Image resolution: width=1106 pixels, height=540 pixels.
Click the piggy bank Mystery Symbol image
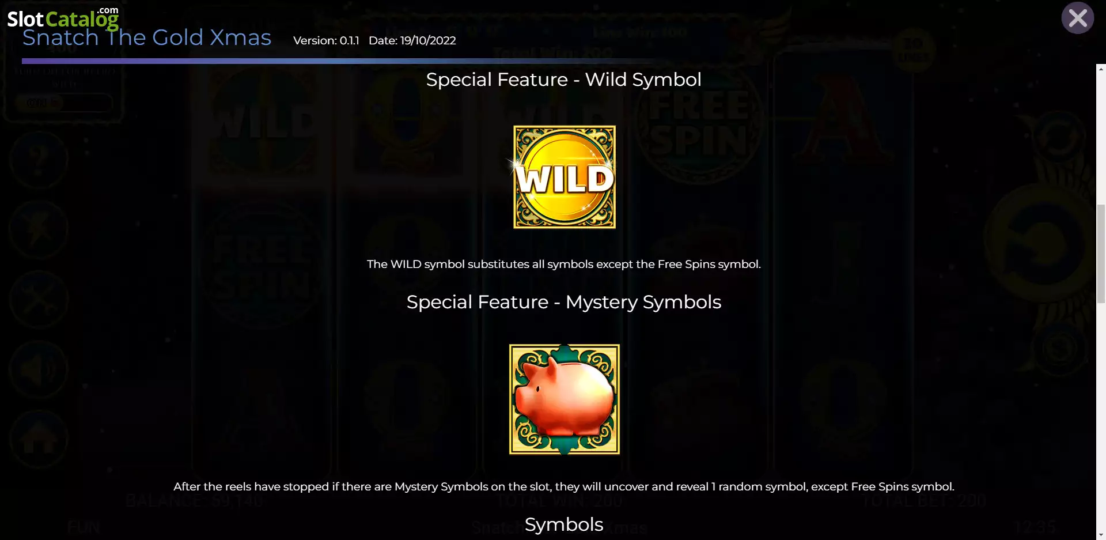[x=565, y=399]
